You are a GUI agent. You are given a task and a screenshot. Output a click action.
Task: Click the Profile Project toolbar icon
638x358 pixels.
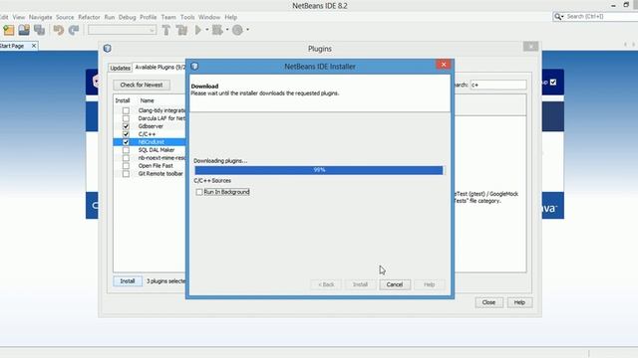coord(237,30)
